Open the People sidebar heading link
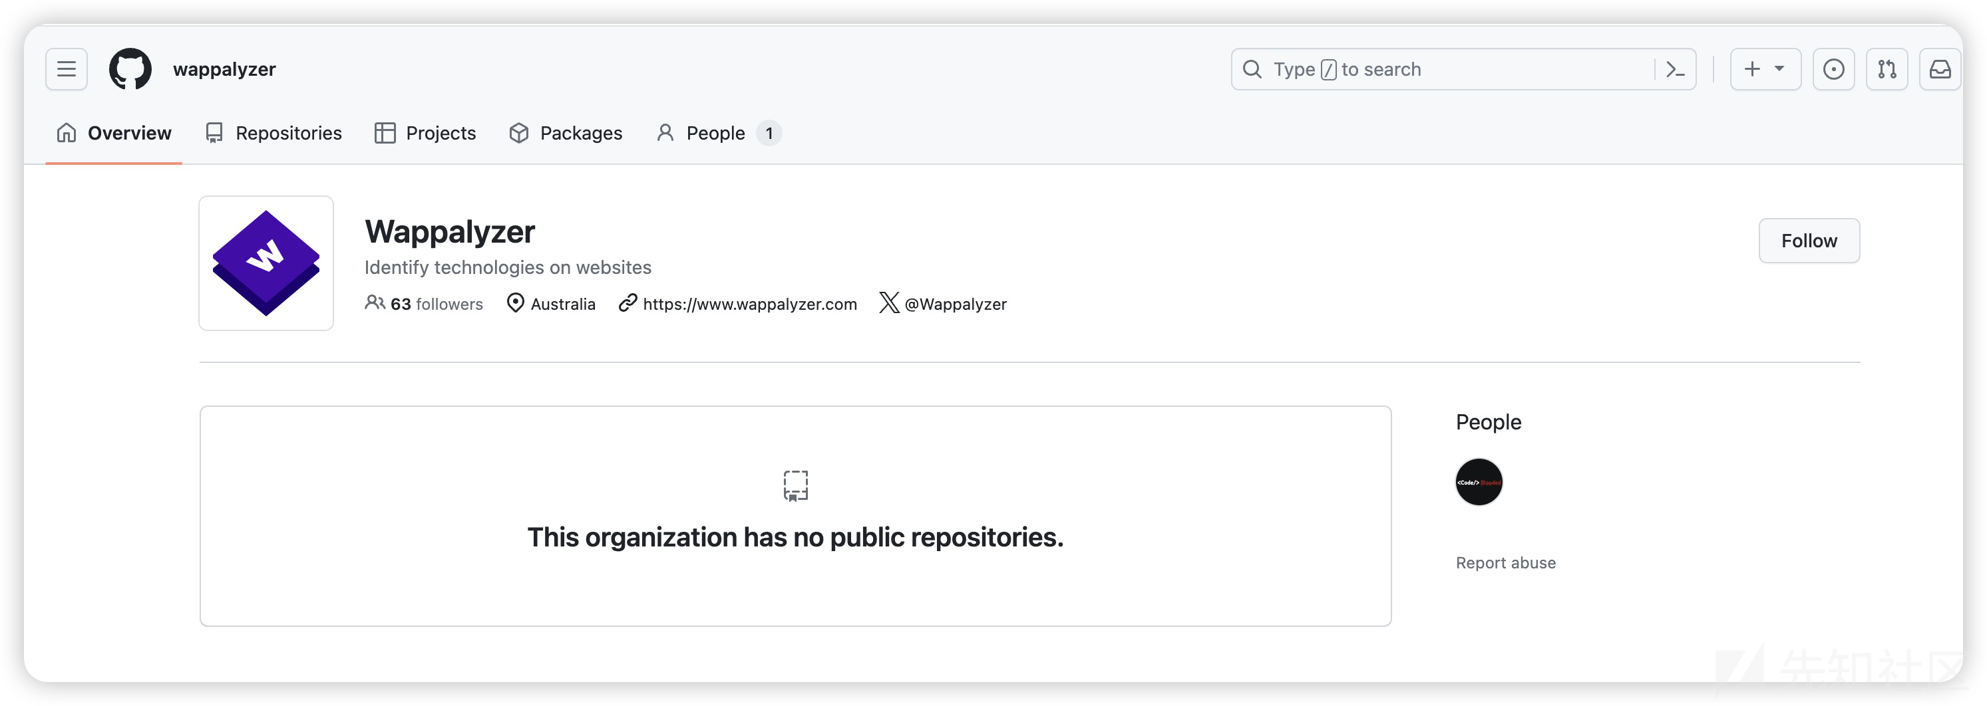The width and height of the screenshot is (1987, 706). coord(1488,422)
